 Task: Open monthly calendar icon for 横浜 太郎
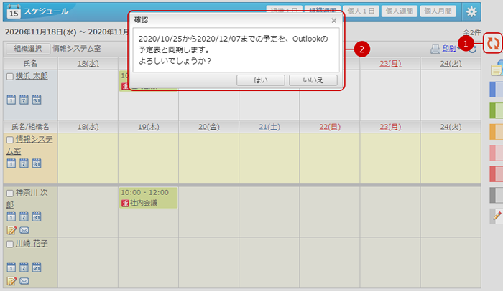click(x=36, y=100)
